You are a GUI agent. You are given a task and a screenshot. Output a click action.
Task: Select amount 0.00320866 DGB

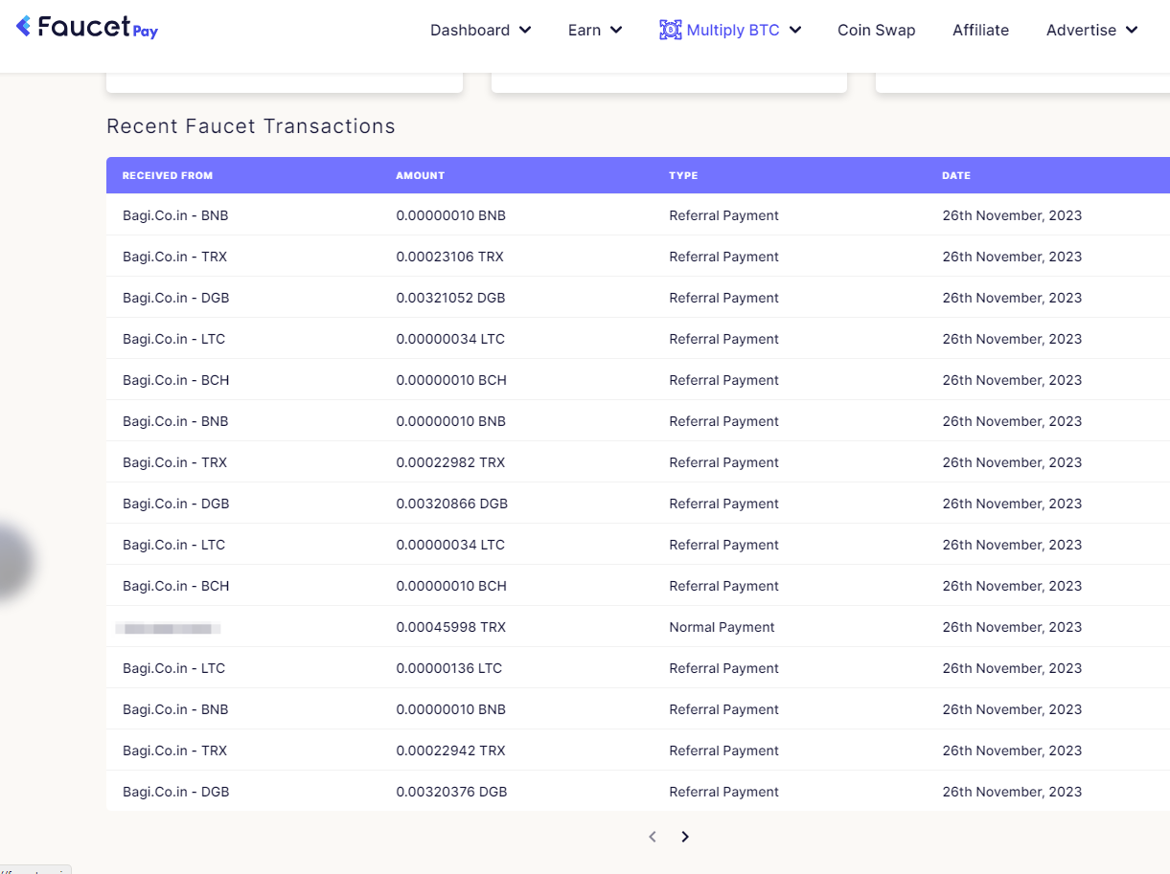click(x=452, y=504)
